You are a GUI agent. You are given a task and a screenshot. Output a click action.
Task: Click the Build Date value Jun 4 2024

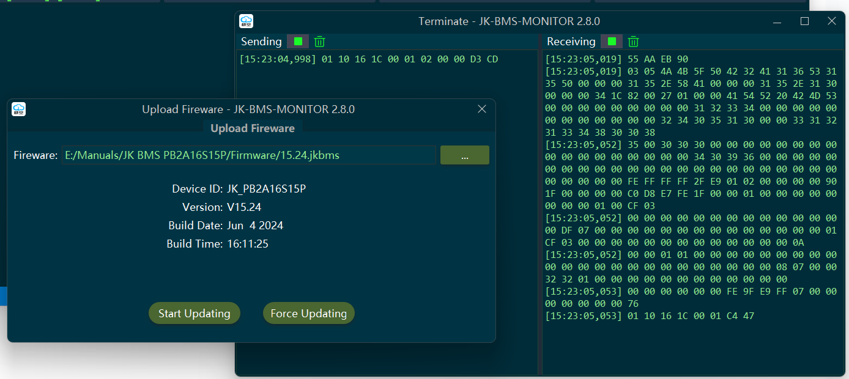[255, 226]
